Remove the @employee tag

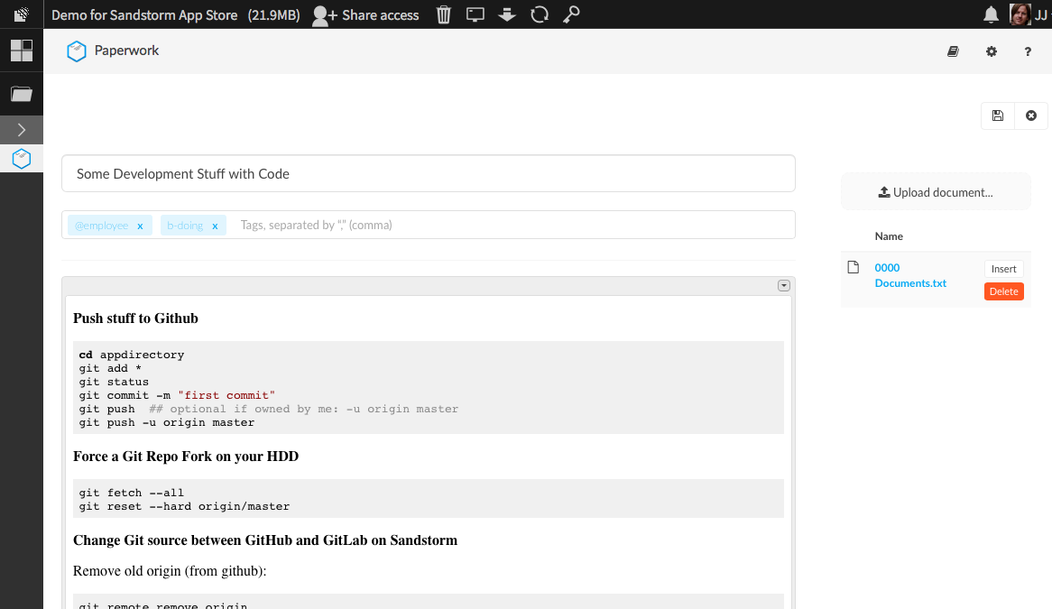[140, 226]
